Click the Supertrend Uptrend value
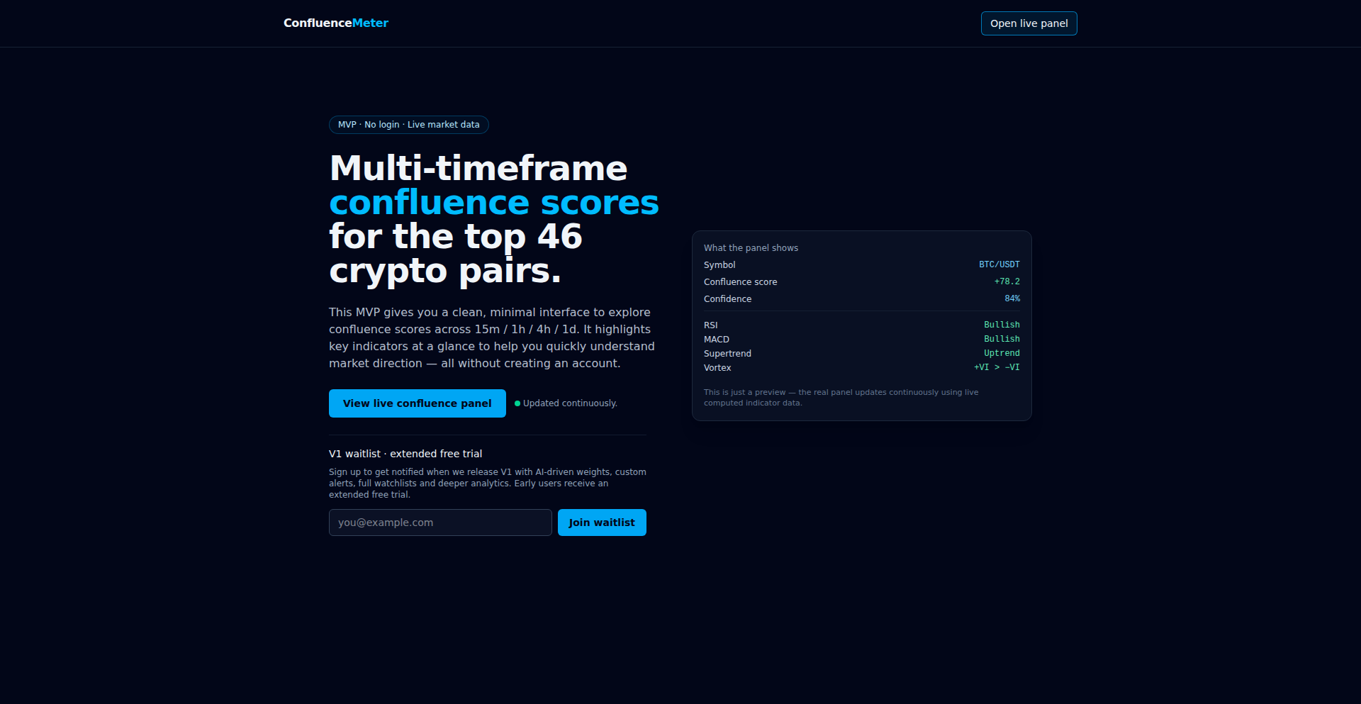Screen dimensions: 1361x704 click(1001, 353)
